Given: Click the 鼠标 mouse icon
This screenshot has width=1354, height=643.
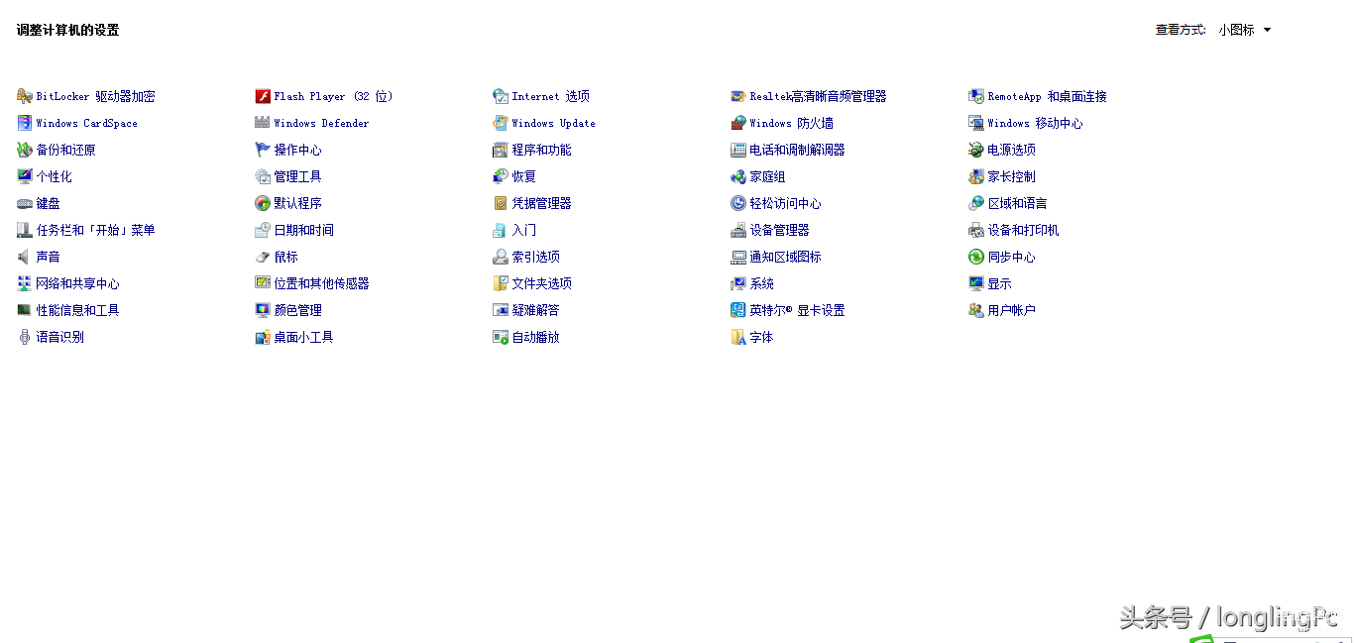Looking at the screenshot, I should [x=263, y=257].
